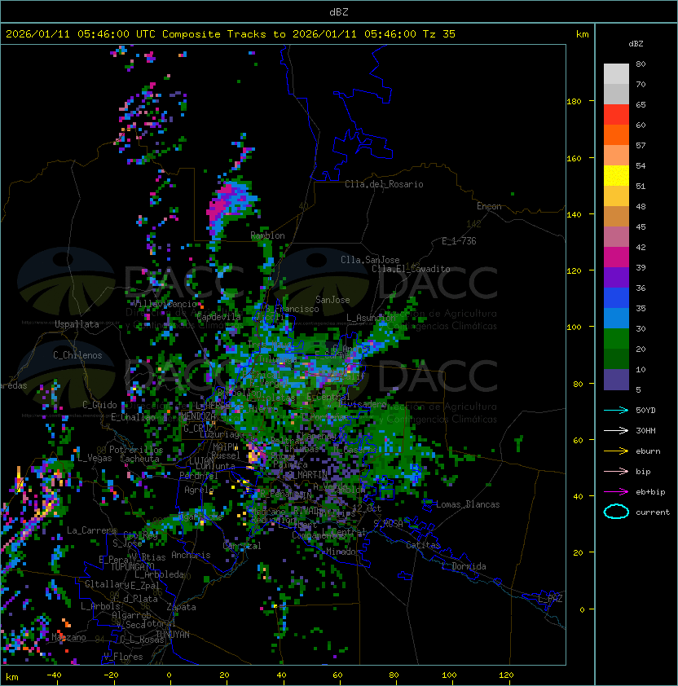Pick the orange swatch between 60 and 57
Image resolution: width=678 pixels, height=686 pixels.
point(616,134)
